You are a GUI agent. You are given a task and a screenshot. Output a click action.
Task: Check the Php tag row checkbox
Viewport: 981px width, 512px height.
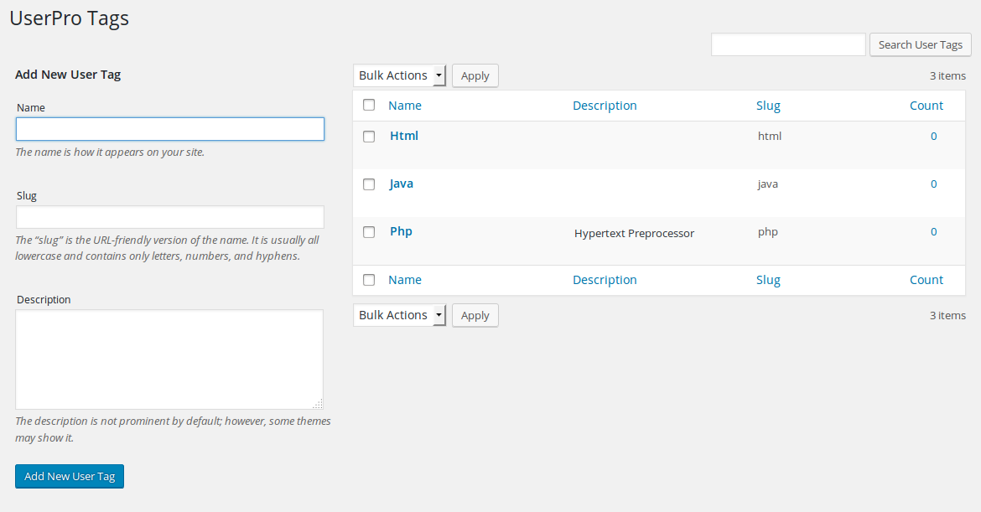369,232
